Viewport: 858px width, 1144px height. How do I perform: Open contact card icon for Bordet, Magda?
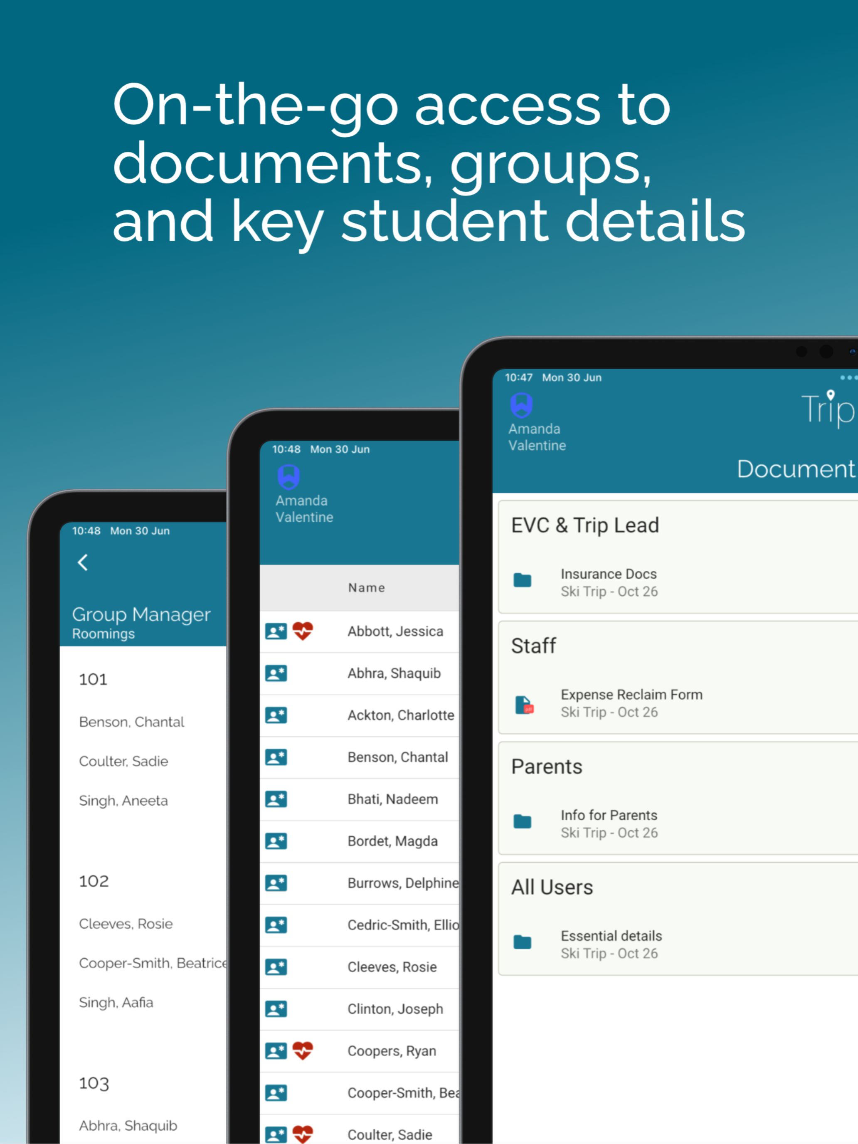click(276, 841)
